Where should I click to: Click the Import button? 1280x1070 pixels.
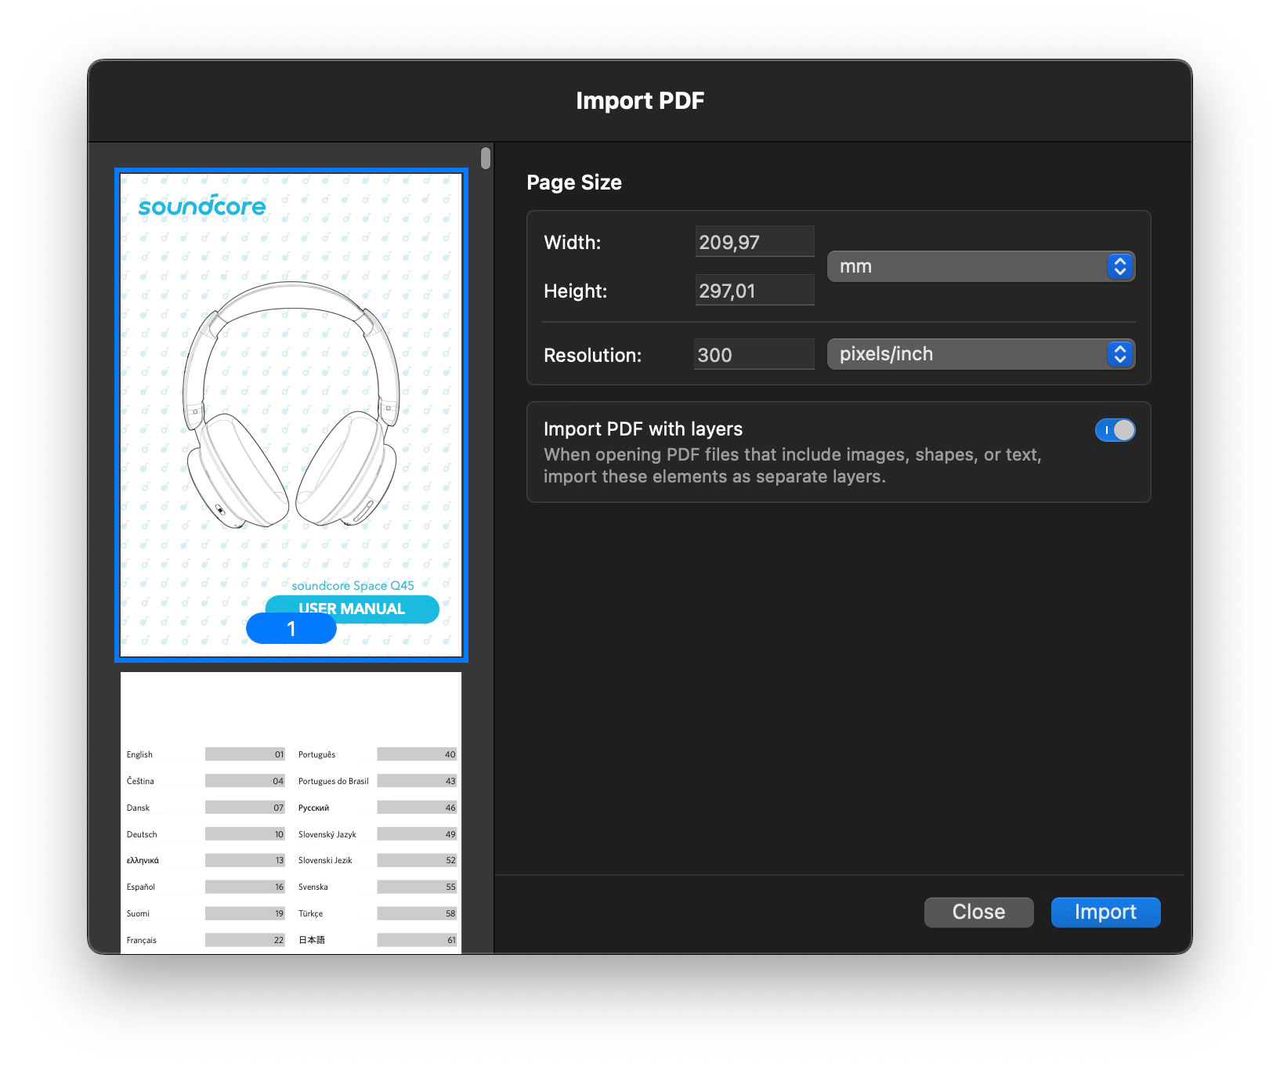tap(1105, 912)
